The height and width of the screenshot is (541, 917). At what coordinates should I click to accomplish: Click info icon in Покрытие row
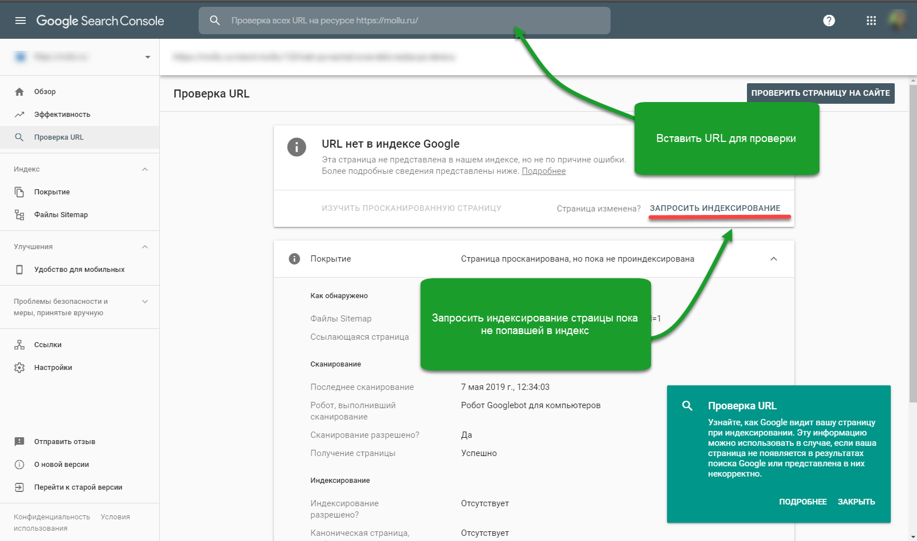tap(294, 259)
